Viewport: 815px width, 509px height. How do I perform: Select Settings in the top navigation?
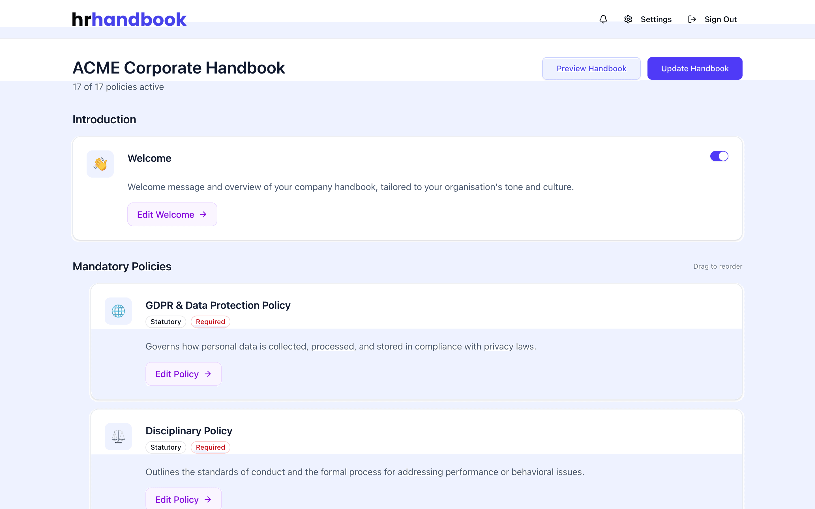656,19
